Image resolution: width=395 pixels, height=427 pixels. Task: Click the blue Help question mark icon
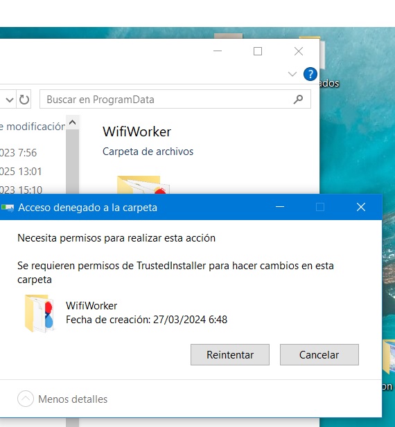(310, 74)
